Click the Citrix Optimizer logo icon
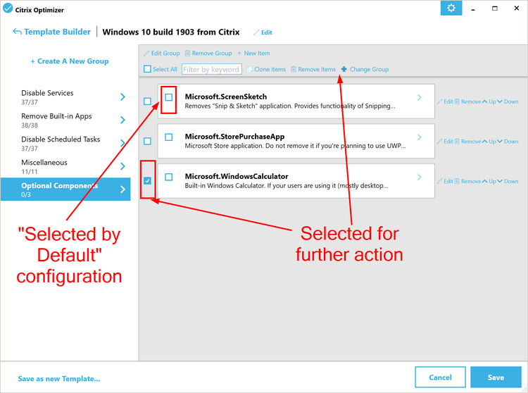Viewport: 528px width, 393px height. click(x=8, y=8)
